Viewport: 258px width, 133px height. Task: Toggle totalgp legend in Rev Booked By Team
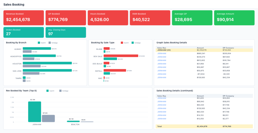[64, 91]
